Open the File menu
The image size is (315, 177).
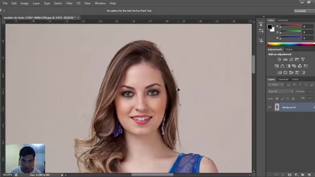pos(5,3)
